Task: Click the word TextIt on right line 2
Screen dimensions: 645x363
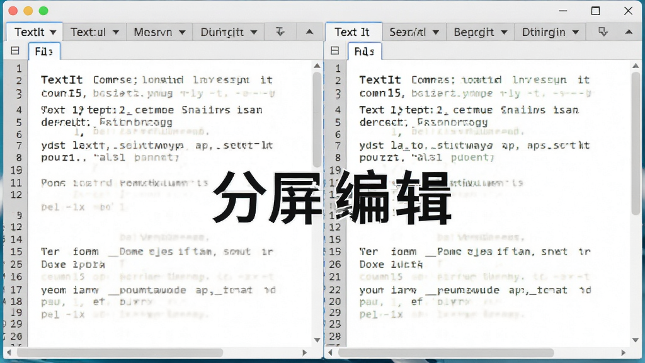Action: tap(380, 80)
